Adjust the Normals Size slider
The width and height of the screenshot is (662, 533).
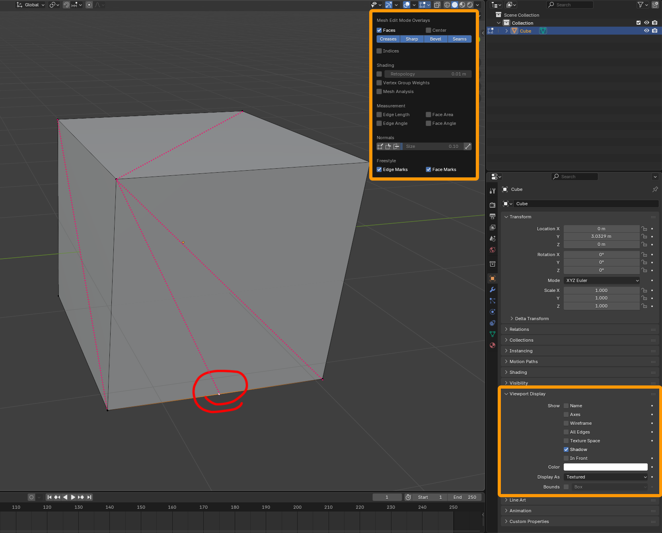coord(433,146)
